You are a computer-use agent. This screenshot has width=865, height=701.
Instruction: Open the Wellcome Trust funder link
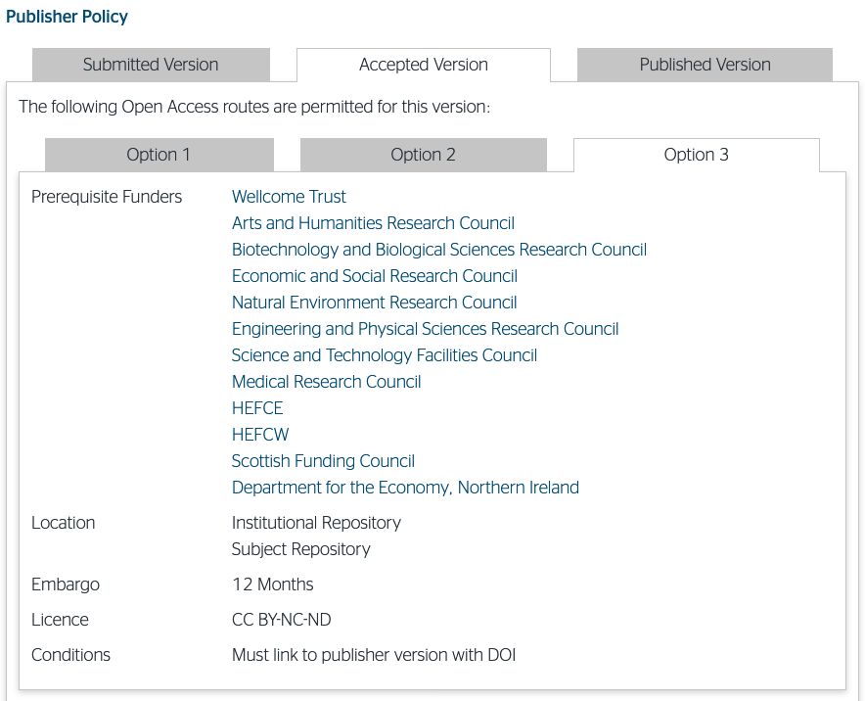click(289, 197)
